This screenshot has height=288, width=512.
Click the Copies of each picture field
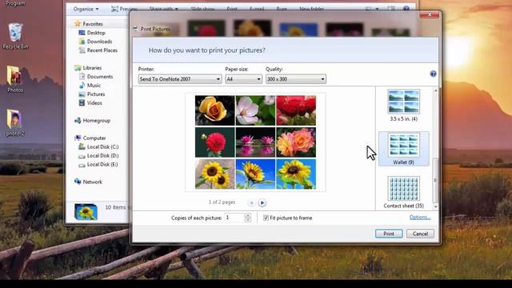click(x=234, y=218)
